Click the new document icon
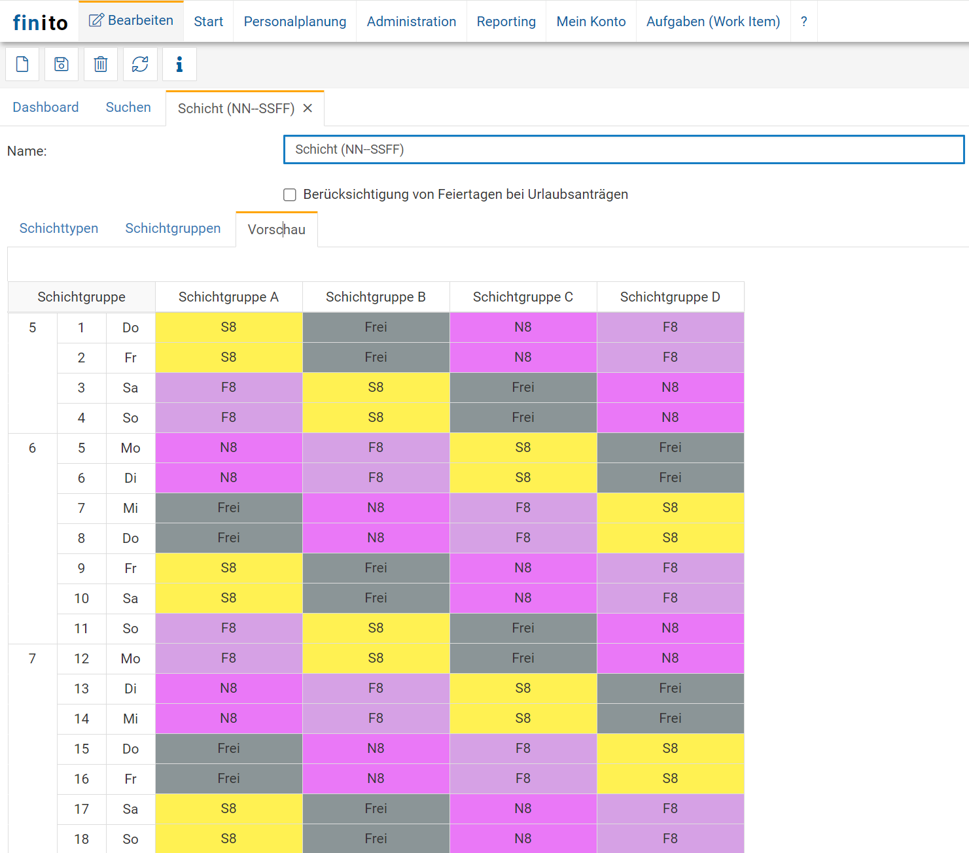 pos(22,64)
